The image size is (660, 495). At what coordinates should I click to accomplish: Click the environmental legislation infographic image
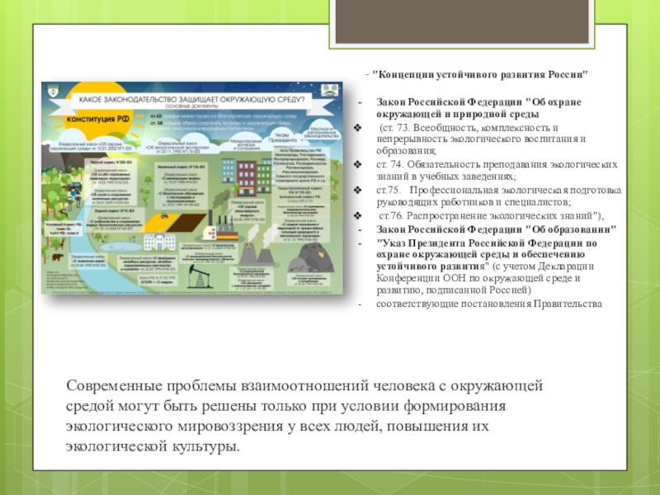click(192, 188)
